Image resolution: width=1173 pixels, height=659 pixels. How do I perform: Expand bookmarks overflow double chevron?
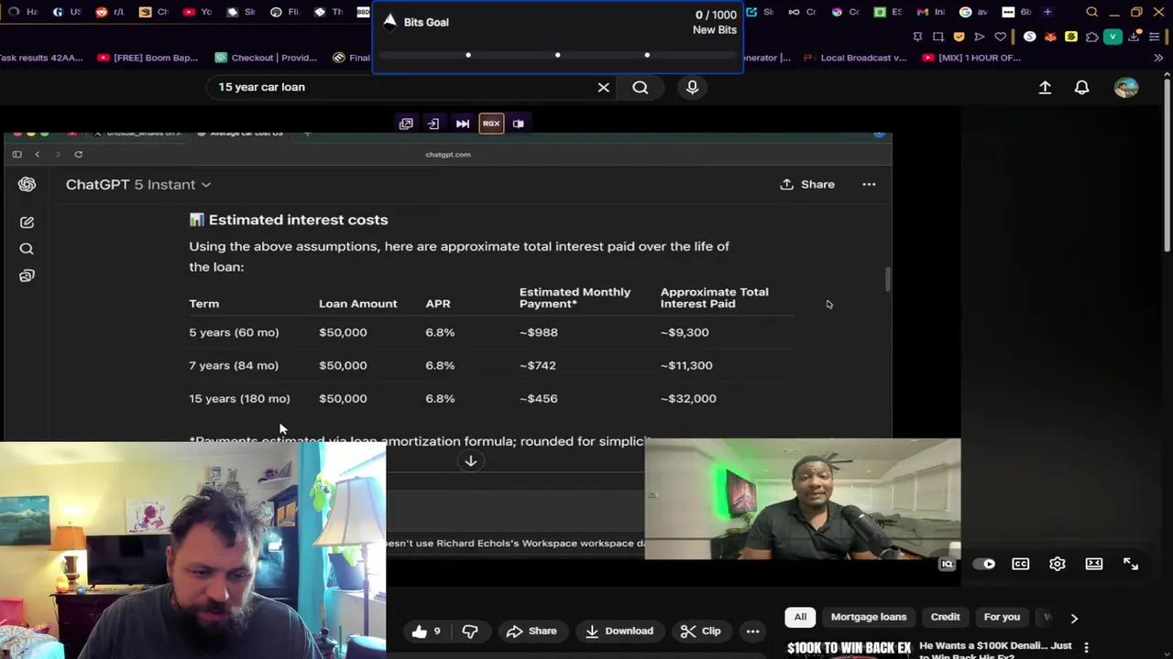[x=1158, y=58]
